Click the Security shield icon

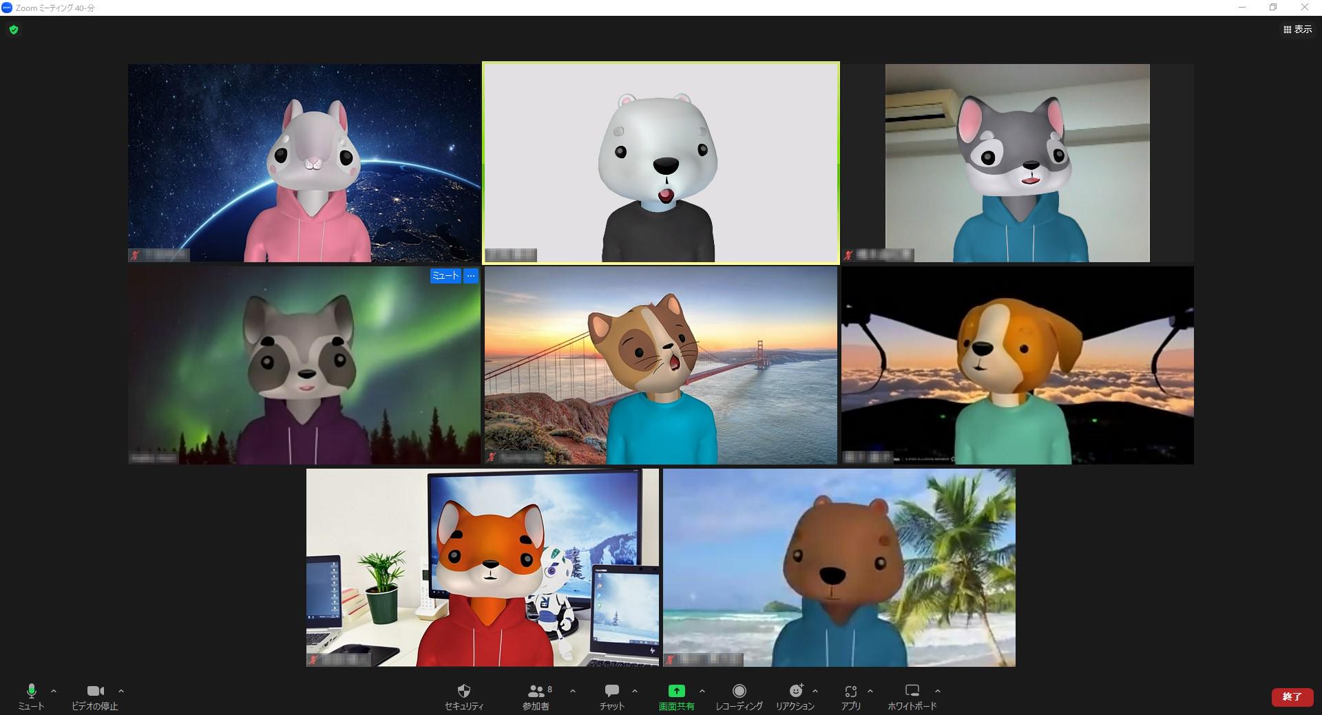(x=463, y=691)
